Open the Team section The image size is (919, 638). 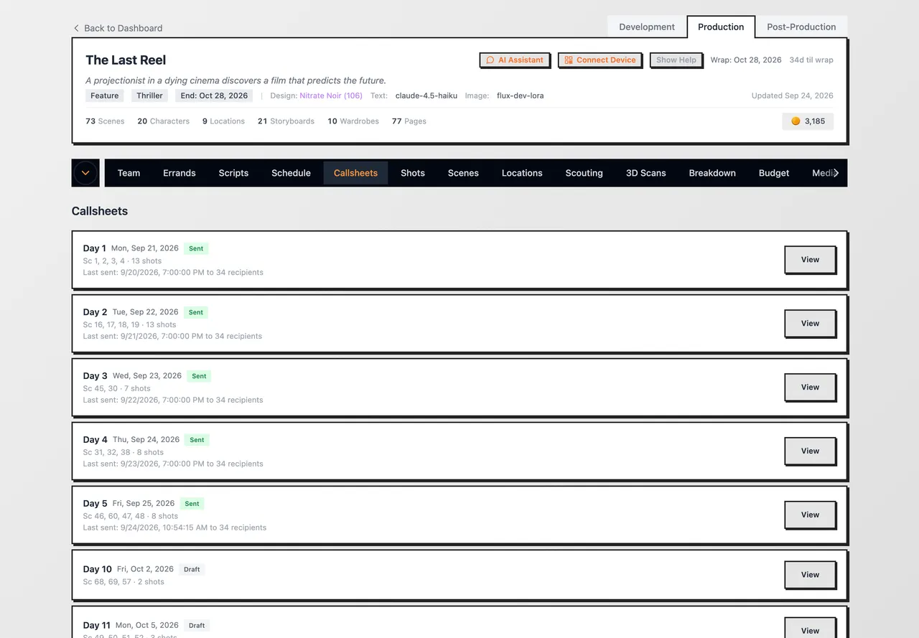tap(129, 173)
